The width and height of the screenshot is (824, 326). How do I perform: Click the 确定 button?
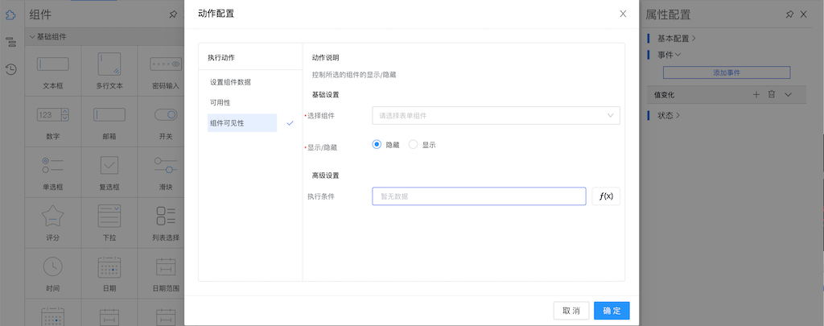click(612, 311)
